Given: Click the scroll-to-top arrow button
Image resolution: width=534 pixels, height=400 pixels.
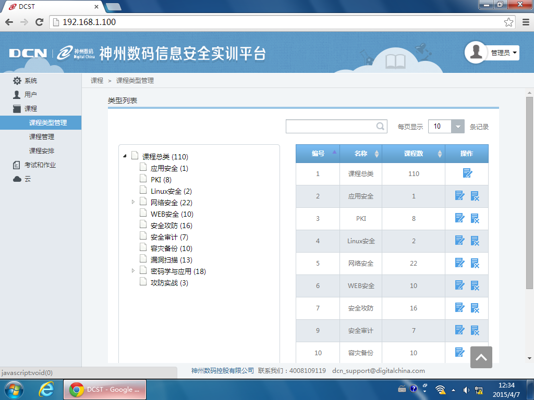Looking at the screenshot, I should pyautogui.click(x=481, y=357).
